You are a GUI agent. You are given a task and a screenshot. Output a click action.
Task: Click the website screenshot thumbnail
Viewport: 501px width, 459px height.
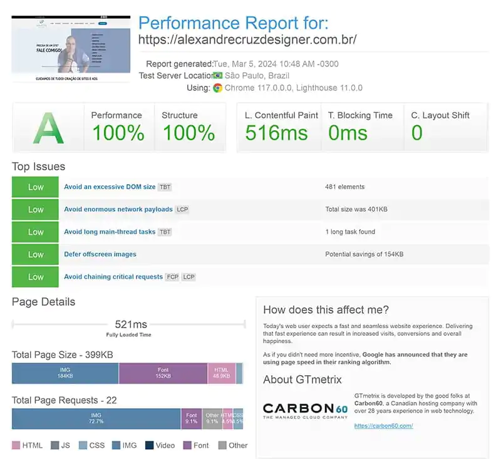[71, 49]
